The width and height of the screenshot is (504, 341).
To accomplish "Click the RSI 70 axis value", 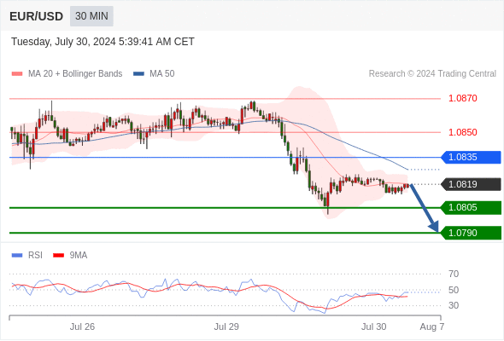I will pyautogui.click(x=454, y=274).
